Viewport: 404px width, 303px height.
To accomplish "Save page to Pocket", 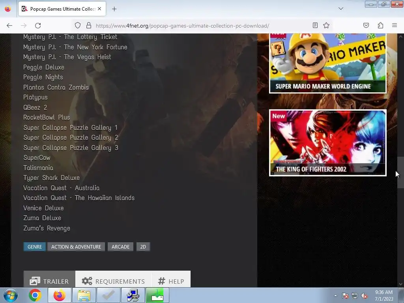I will pyautogui.click(x=366, y=25).
